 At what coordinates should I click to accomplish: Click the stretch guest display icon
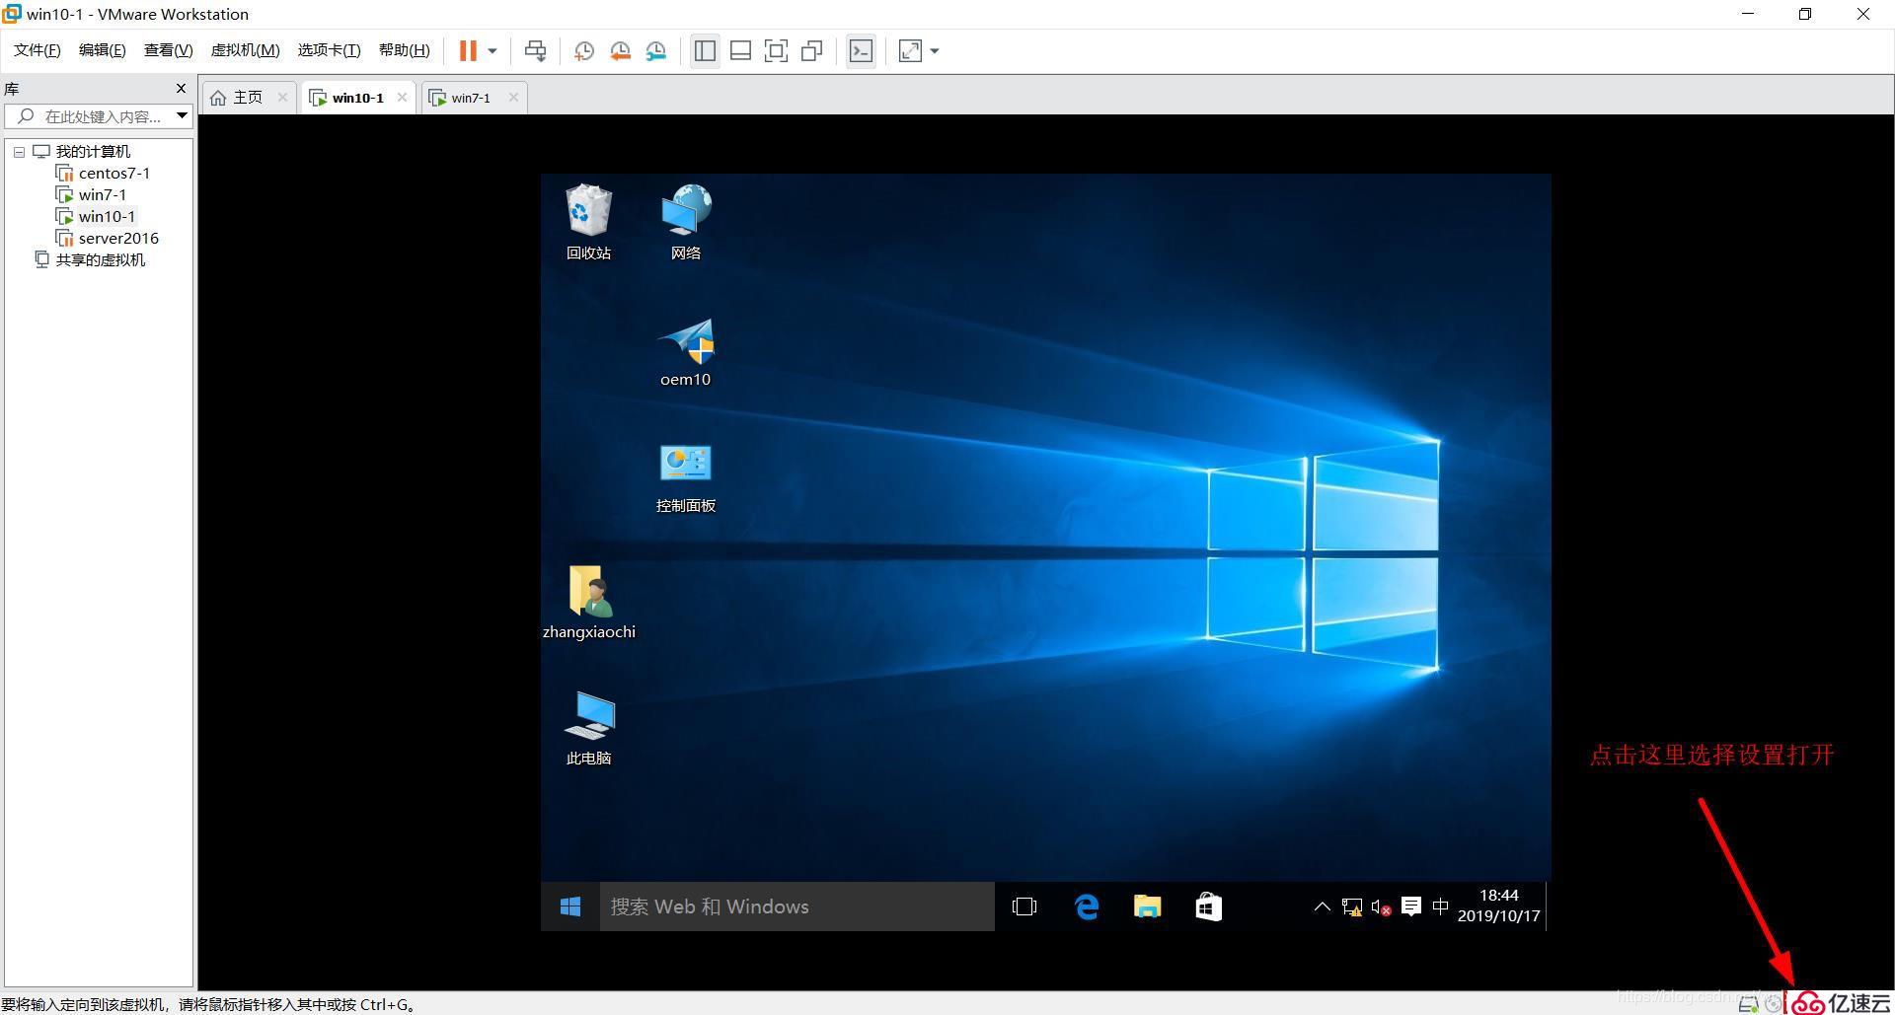point(910,51)
